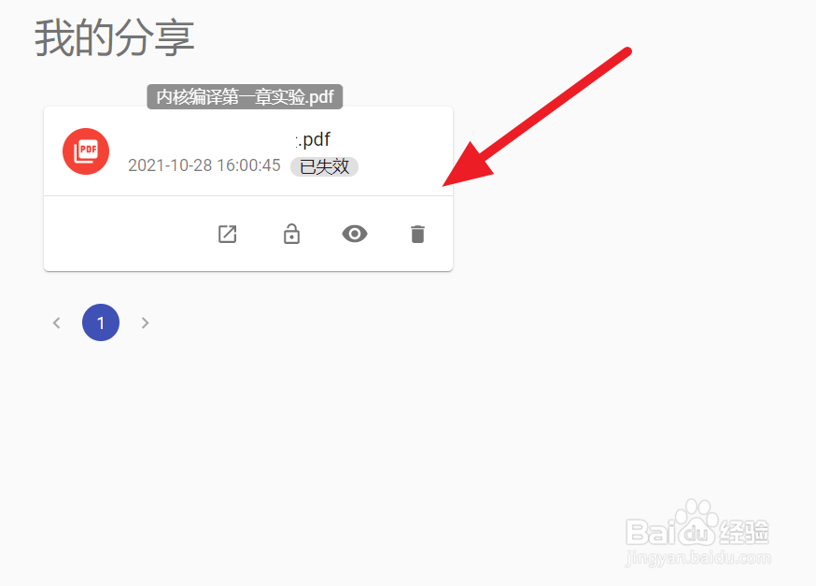Click the 我的分享 page heading

(115, 37)
